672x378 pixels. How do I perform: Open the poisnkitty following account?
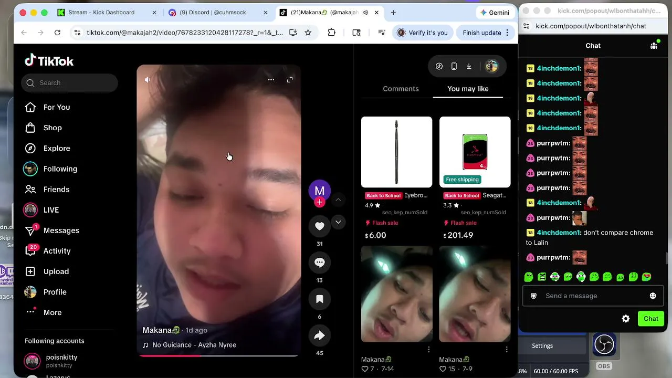pos(51,361)
